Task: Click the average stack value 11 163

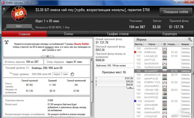Action: point(52,85)
